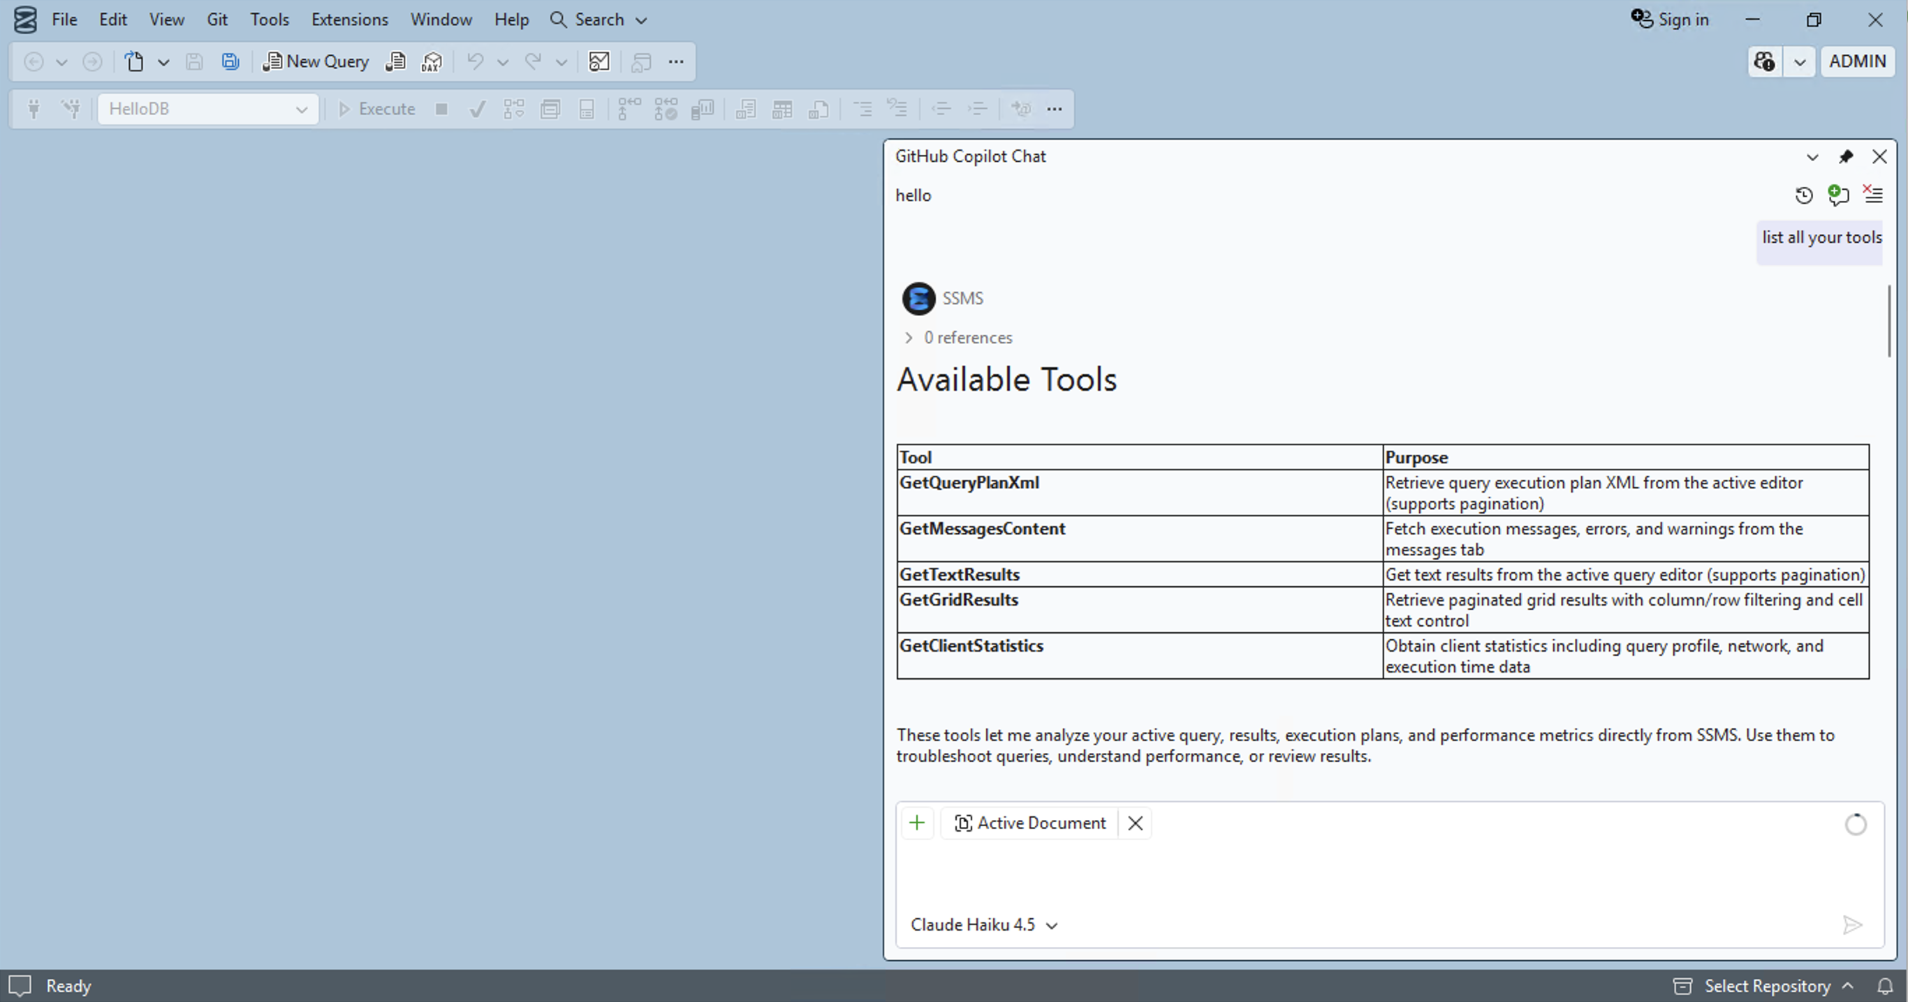Open the Copilot Chat window position dropdown
Screen dimensions: 1908x1002
[1812, 157]
